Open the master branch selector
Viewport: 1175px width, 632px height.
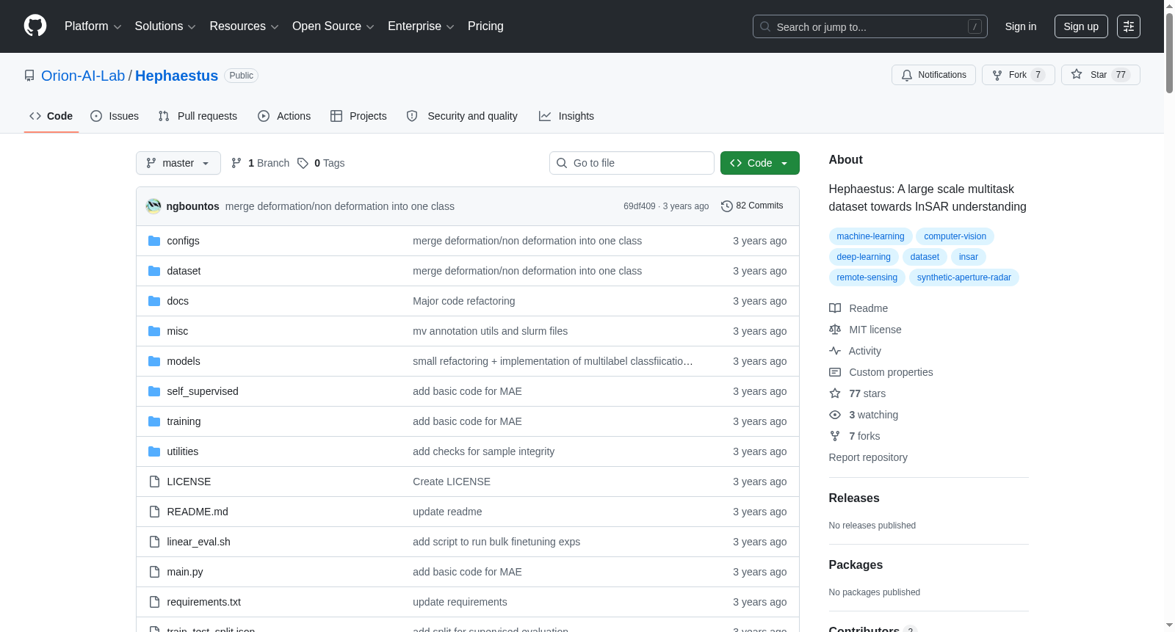178,163
